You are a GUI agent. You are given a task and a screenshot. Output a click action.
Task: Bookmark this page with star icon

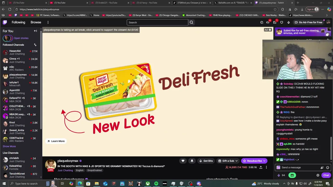tap(275, 9)
